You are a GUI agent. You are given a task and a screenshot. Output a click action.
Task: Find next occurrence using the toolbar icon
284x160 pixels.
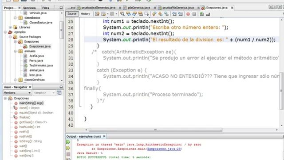click(134, 14)
